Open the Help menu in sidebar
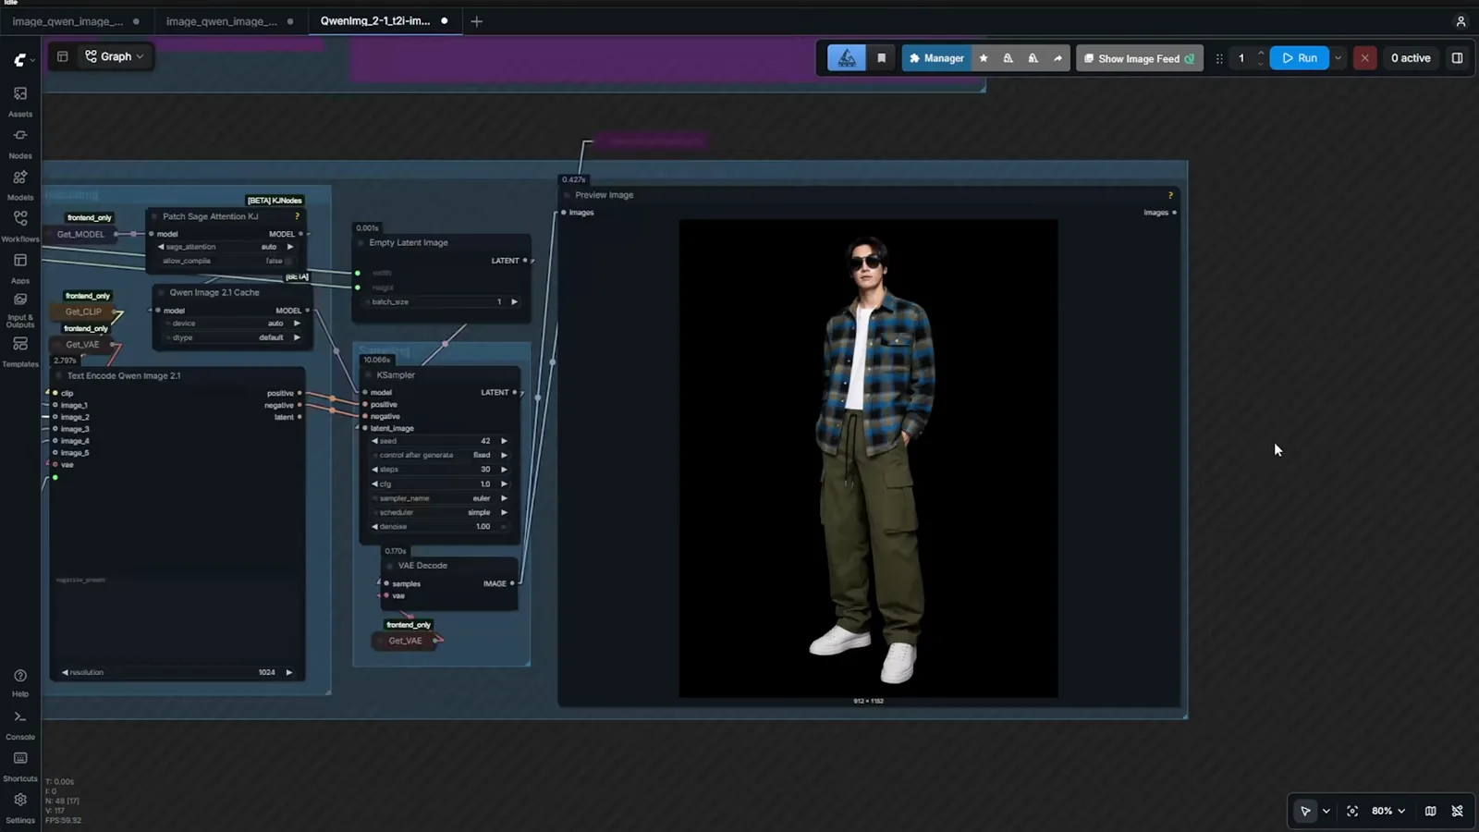 (20, 683)
